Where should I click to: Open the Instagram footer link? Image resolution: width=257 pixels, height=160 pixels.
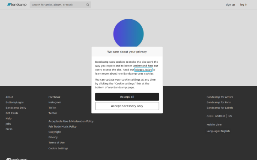55,102
